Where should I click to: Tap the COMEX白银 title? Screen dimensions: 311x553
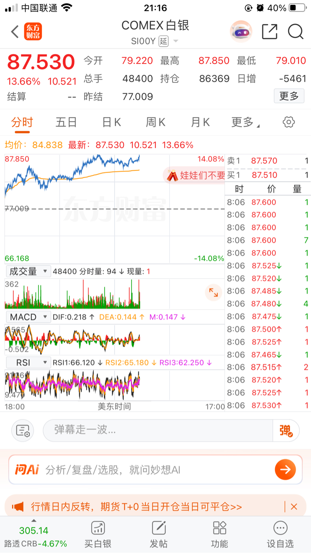[x=155, y=25]
